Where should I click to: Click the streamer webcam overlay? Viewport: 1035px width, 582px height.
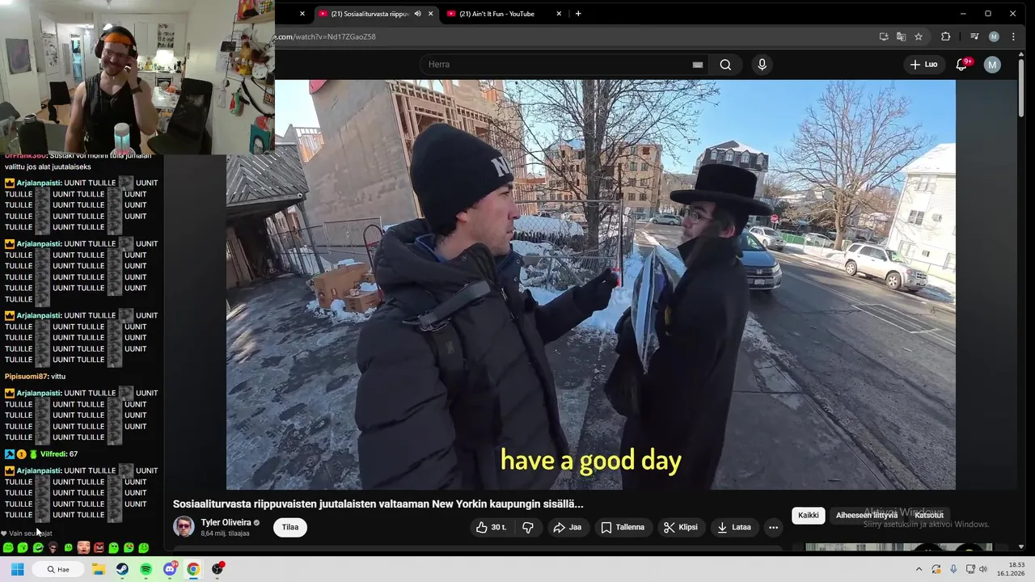point(137,77)
